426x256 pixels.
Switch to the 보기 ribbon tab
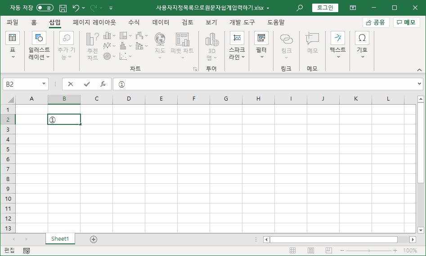tap(211, 22)
